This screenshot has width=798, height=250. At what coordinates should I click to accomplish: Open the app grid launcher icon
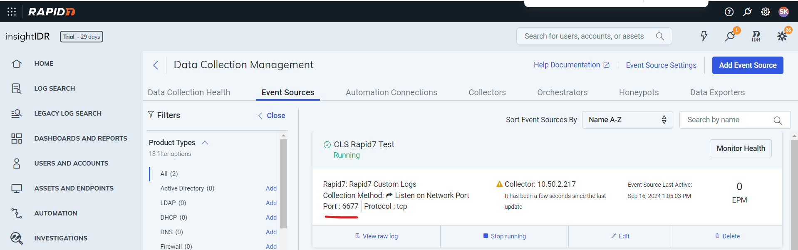[12, 12]
